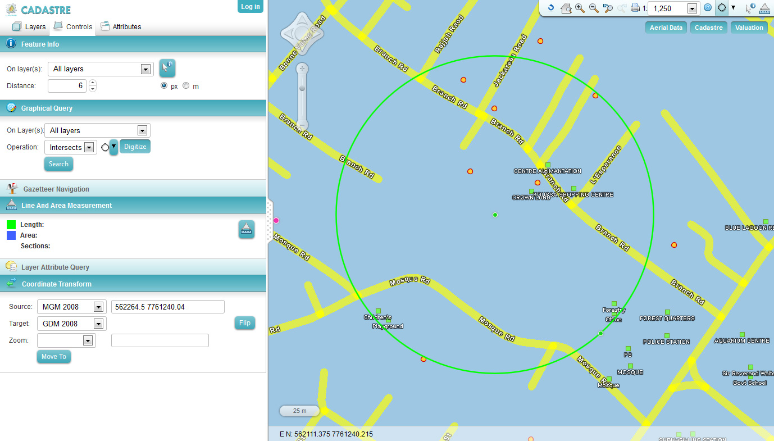Open Feature Info On layer(s) dropdown
The width and height of the screenshot is (774, 441).
[x=145, y=69]
